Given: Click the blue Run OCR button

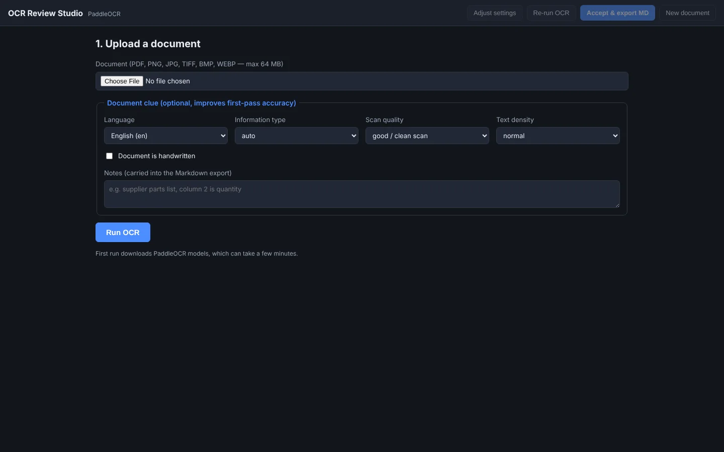Looking at the screenshot, I should (123, 233).
